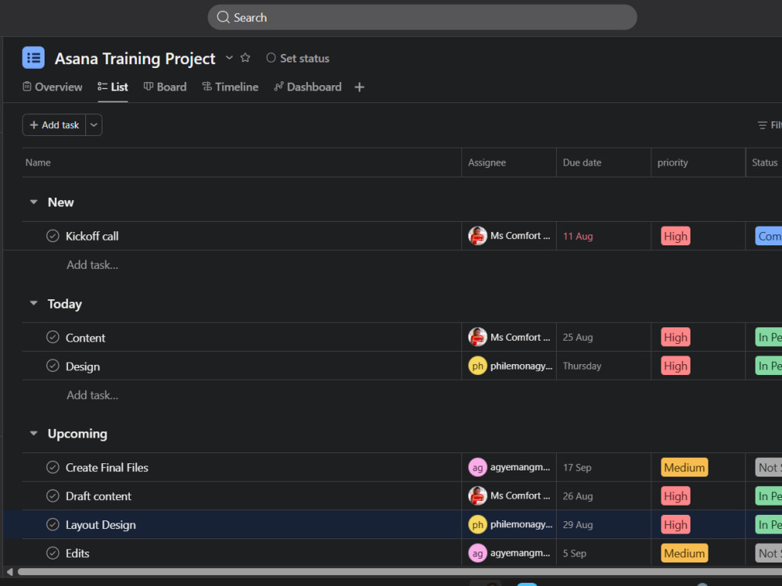Click Medium priority tag on Create Final Files

[x=684, y=467]
